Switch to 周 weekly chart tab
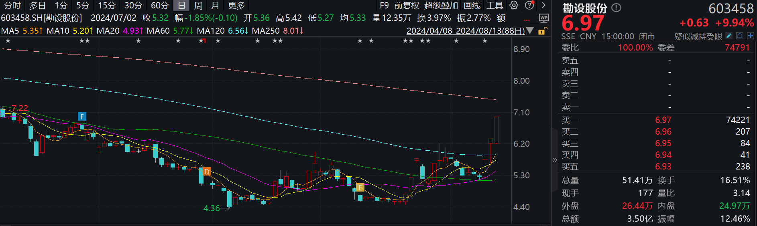Image resolution: width=757 pixels, height=226 pixels. (x=198, y=6)
